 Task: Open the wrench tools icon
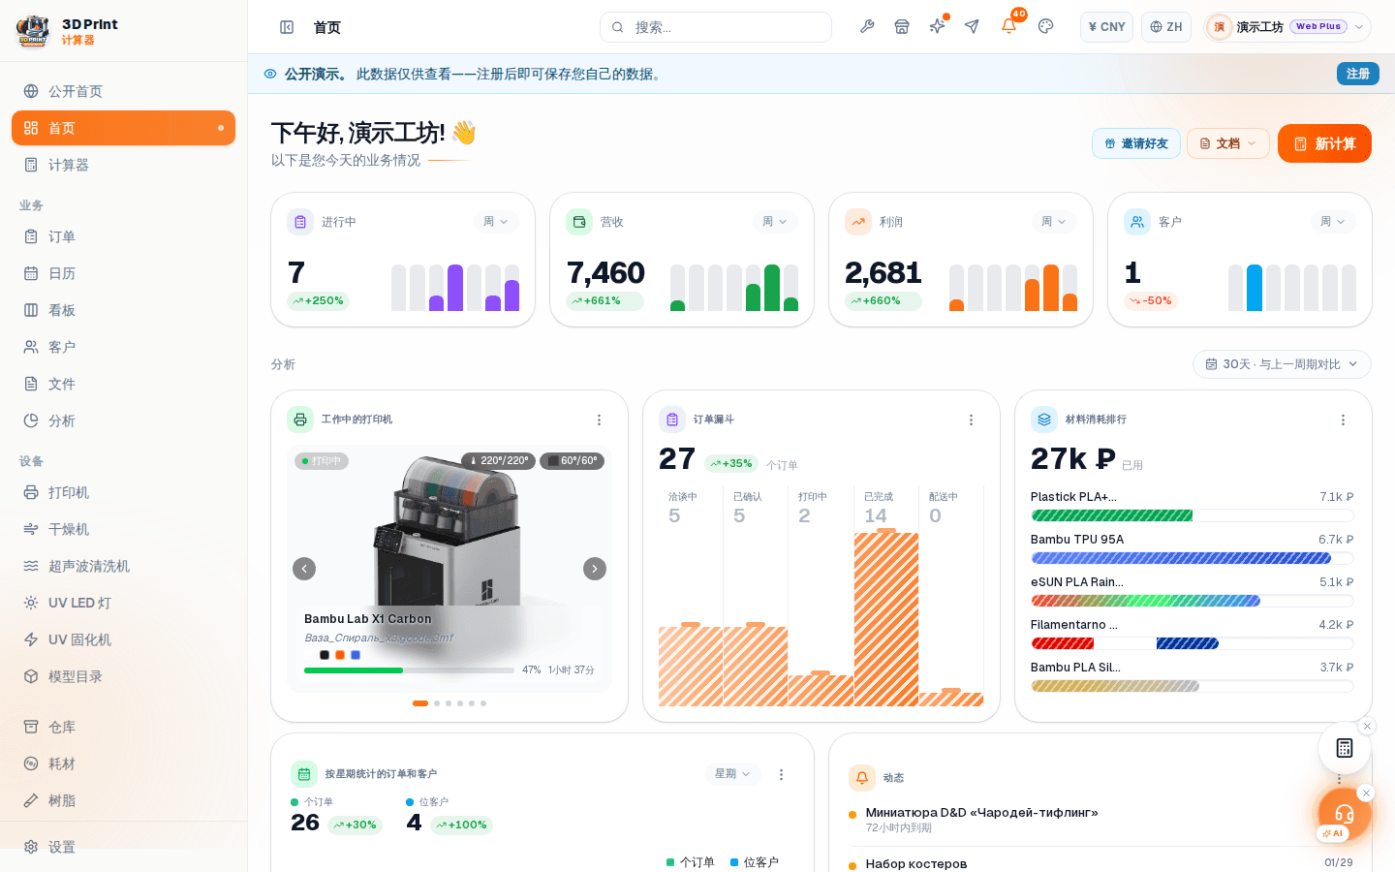(867, 27)
